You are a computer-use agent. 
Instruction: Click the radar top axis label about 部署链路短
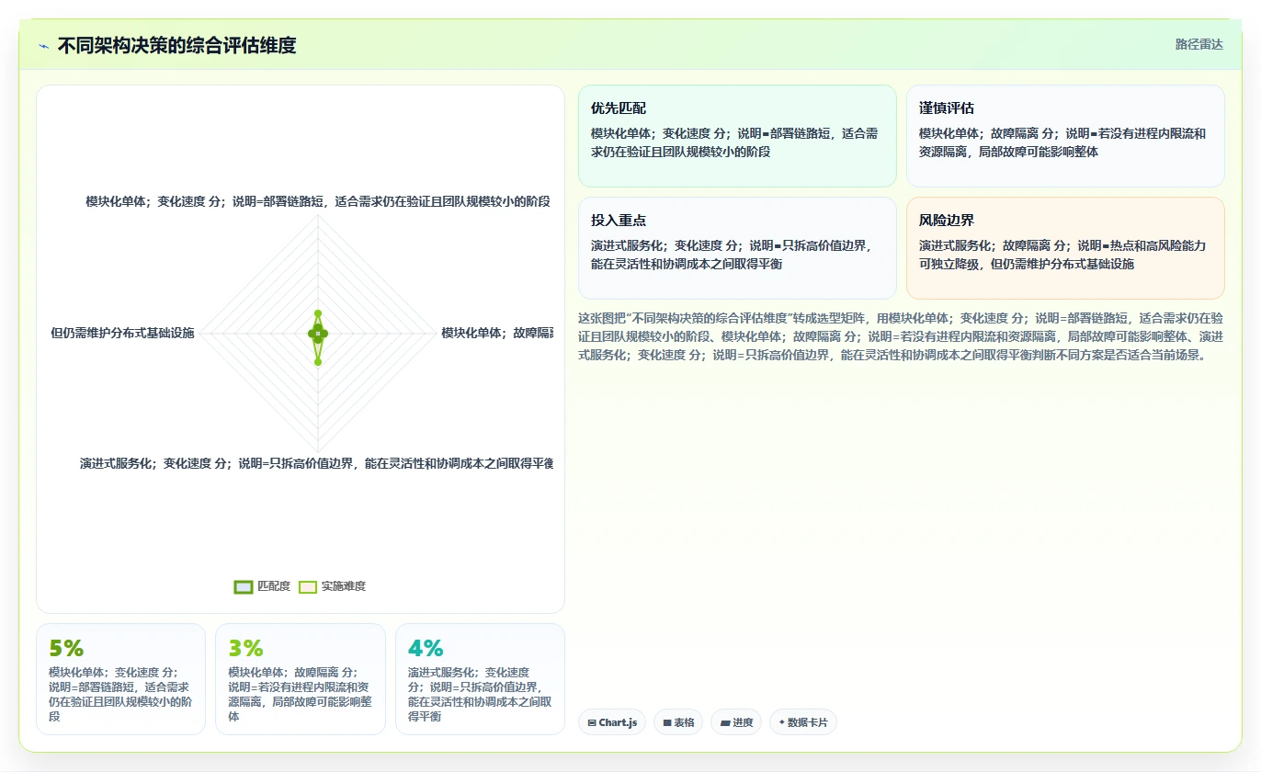click(x=318, y=201)
